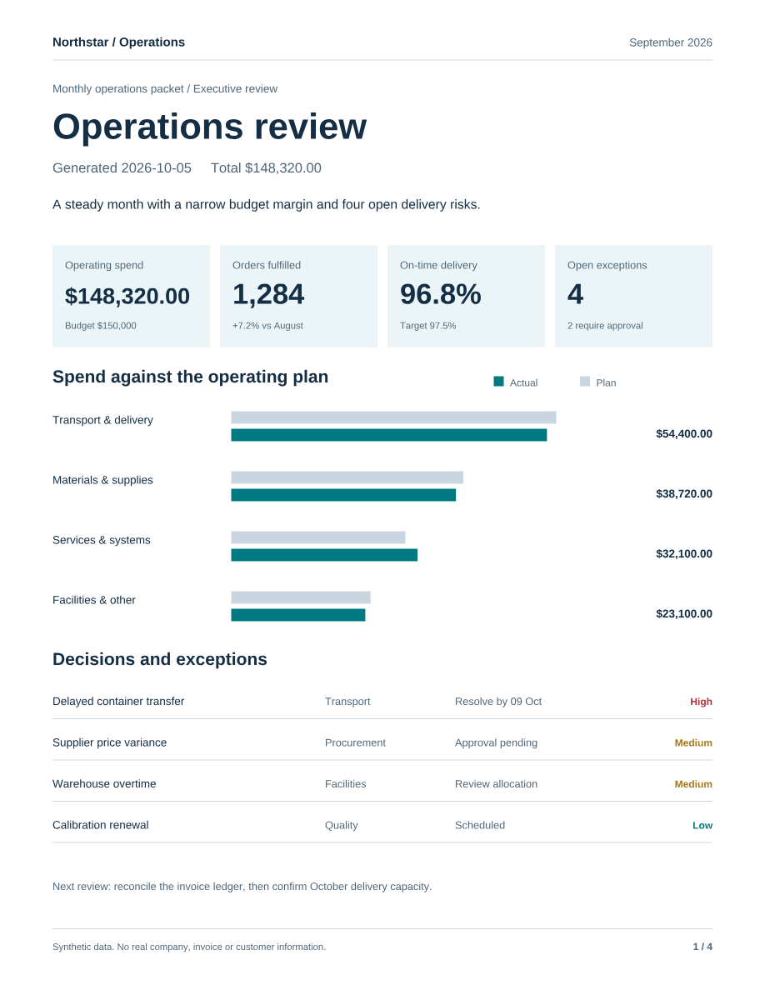Click the Total $148,320.00 text
The image size is (765, 990).
266,168
